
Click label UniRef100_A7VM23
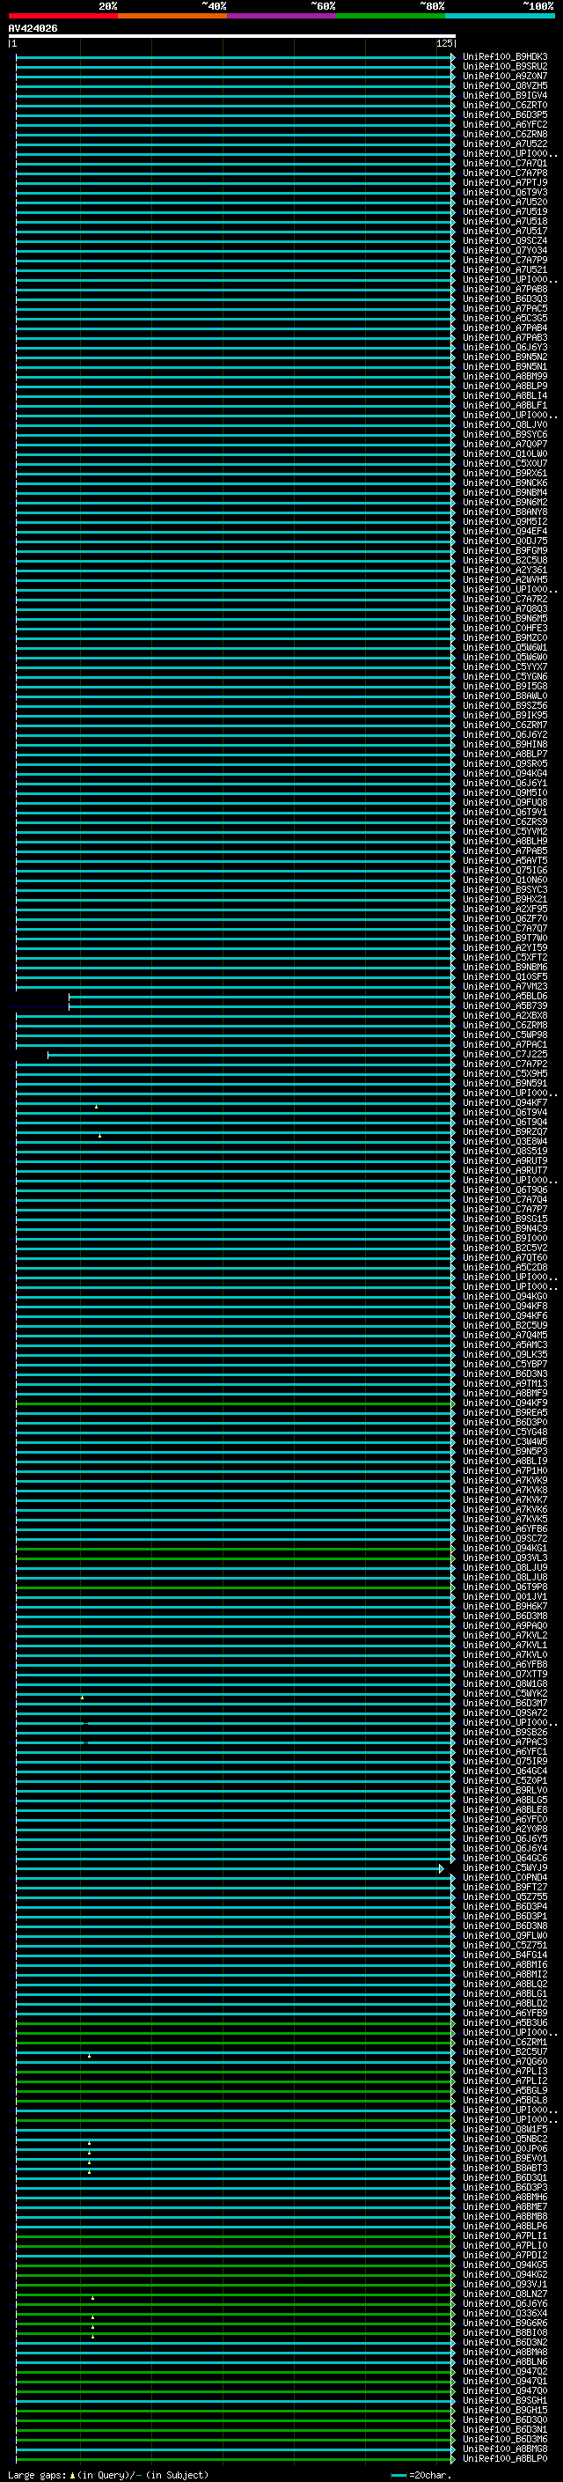click(505, 987)
